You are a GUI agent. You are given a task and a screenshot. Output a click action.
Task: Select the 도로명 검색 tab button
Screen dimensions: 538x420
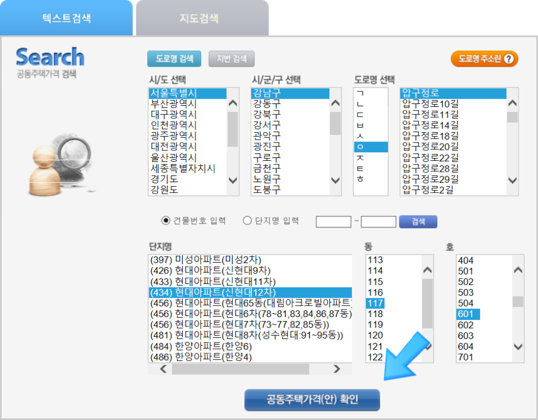(x=174, y=59)
